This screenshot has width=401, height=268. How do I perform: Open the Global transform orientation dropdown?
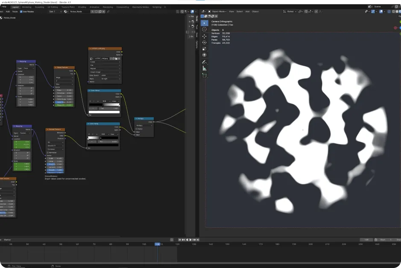point(290,12)
